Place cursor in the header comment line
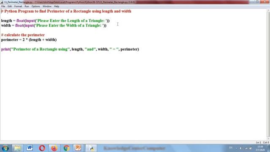Screen dimensions: 270x152 click(x=66, y=11)
